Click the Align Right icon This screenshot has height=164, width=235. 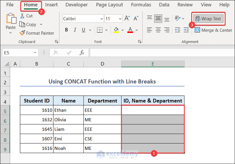click(x=167, y=30)
